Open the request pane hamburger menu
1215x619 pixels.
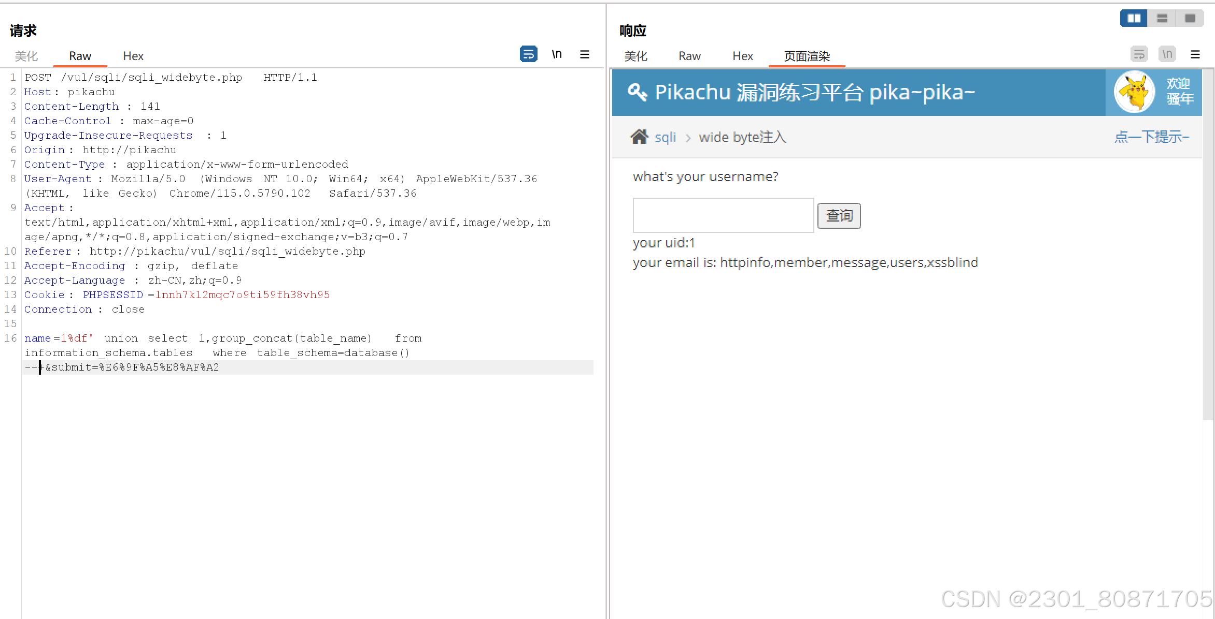[x=585, y=54]
